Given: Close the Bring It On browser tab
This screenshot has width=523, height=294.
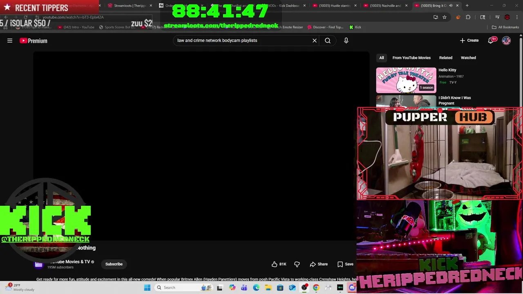Looking at the screenshot, I should pyautogui.click(x=457, y=5).
